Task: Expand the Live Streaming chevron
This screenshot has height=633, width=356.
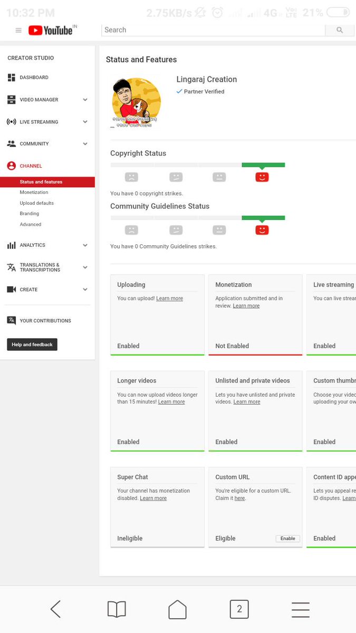Action: [85, 122]
